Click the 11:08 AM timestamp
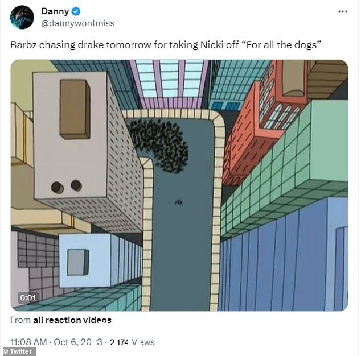 point(28,342)
